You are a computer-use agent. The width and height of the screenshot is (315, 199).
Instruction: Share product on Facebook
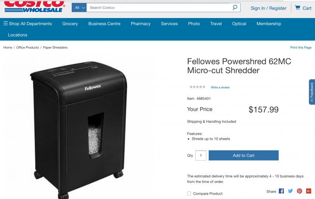coord(281,191)
